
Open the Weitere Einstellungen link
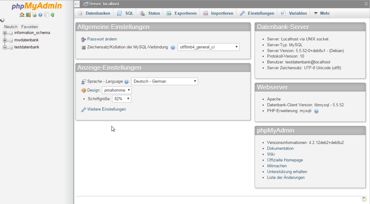pyautogui.click(x=106, y=109)
